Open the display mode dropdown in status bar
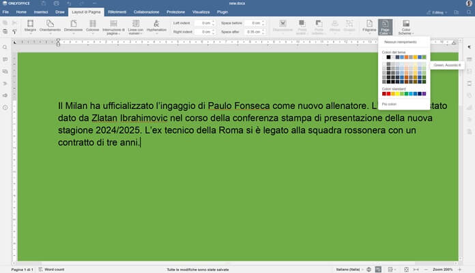The image size is (475, 273). (392, 270)
